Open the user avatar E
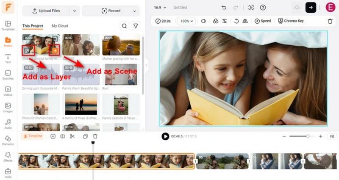The height and width of the screenshot is (180, 339). tap(331, 8)
